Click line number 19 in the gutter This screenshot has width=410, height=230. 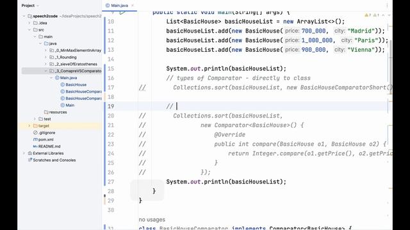111,107
